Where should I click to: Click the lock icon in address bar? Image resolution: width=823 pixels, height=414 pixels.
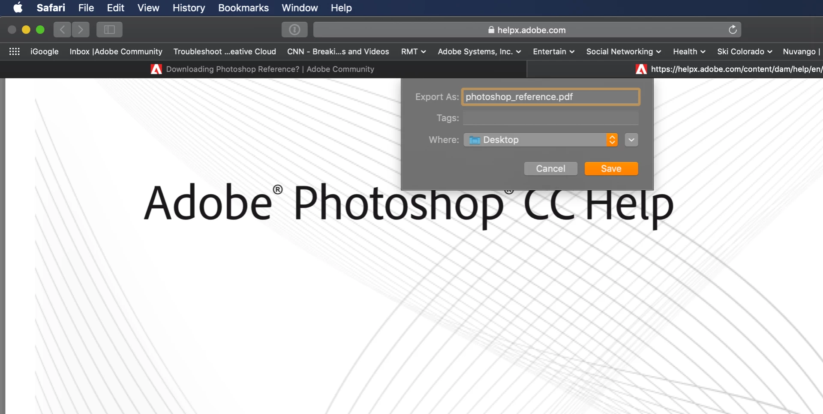491,30
